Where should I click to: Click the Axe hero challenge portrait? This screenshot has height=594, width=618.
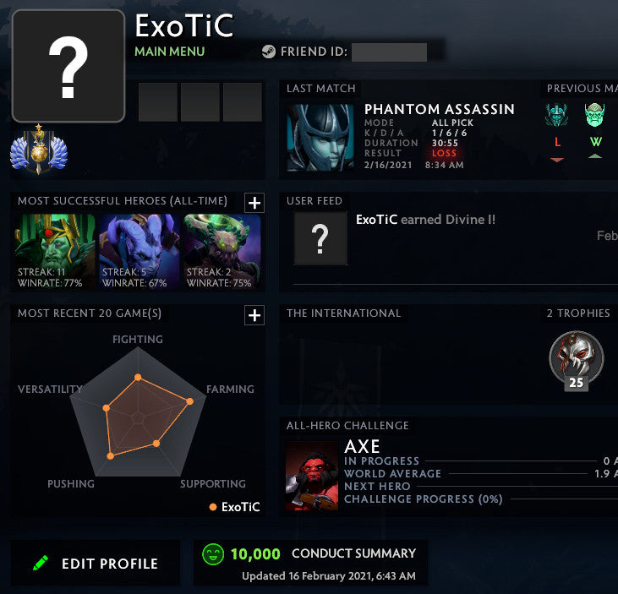click(312, 476)
